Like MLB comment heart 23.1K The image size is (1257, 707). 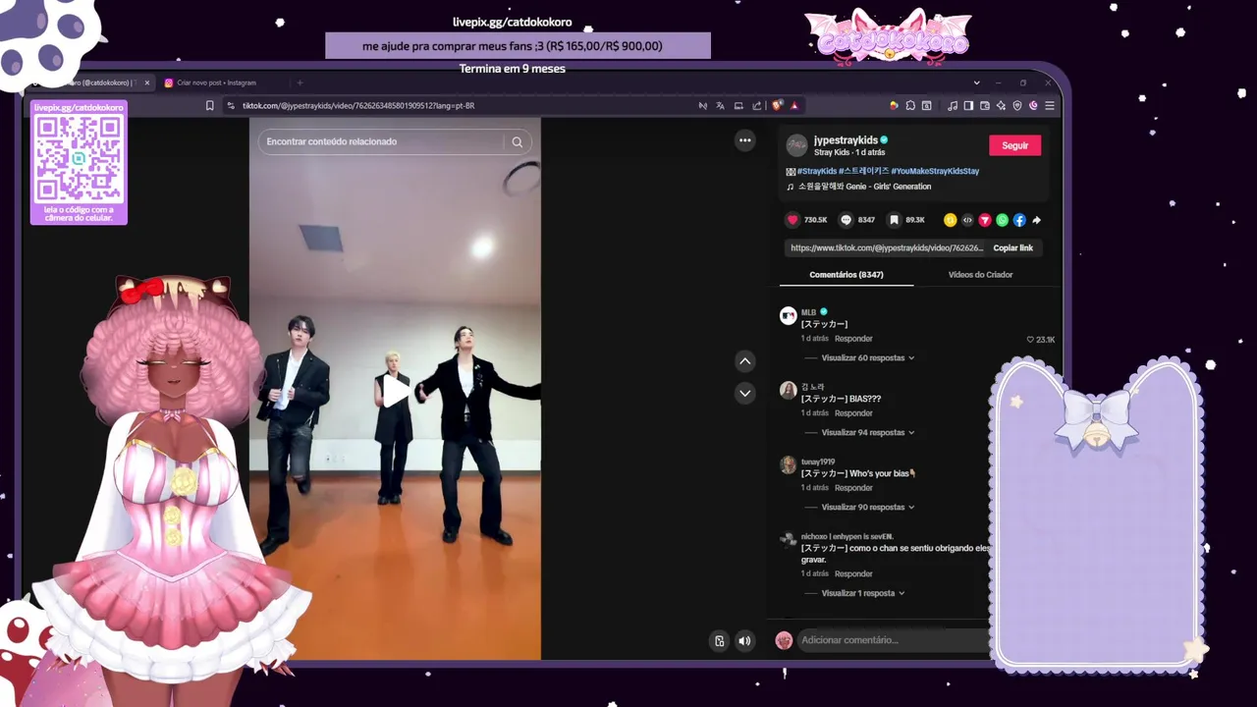tap(1030, 340)
